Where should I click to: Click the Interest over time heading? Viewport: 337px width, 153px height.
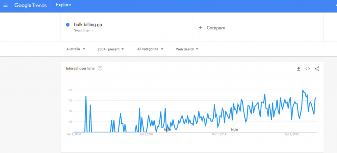(80, 69)
